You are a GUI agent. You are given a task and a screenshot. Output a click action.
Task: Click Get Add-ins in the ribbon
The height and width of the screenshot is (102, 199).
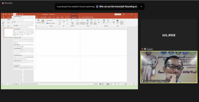[x=50, y=20]
